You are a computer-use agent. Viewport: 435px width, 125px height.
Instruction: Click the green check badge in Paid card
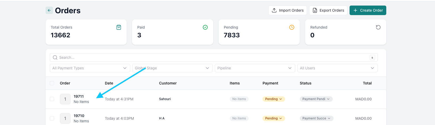(x=205, y=27)
